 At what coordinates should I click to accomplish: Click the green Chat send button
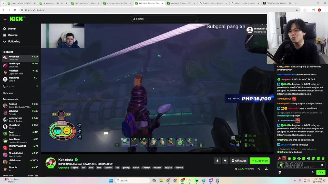click(321, 172)
